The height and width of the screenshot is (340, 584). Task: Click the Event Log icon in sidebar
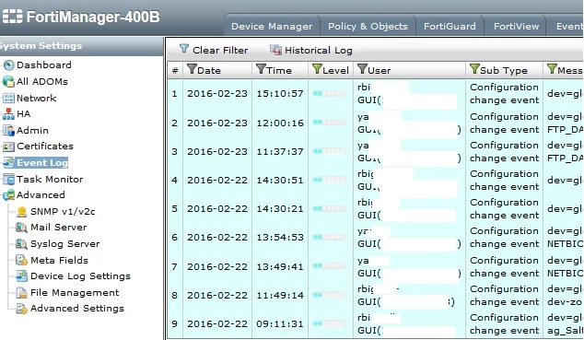[8, 163]
